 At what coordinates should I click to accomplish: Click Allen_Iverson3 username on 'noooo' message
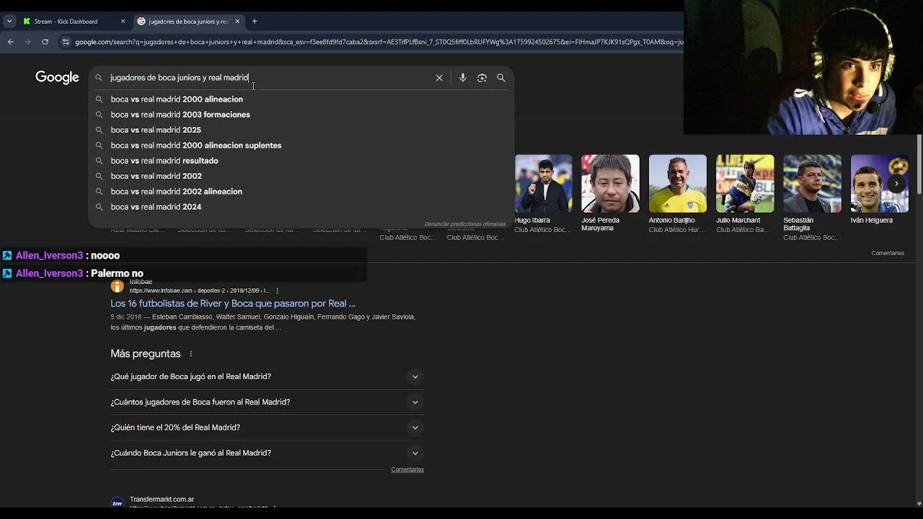click(x=49, y=255)
